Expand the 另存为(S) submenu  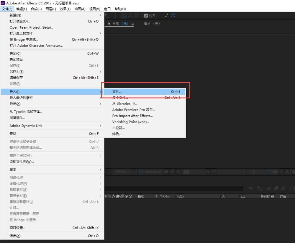[52, 71]
